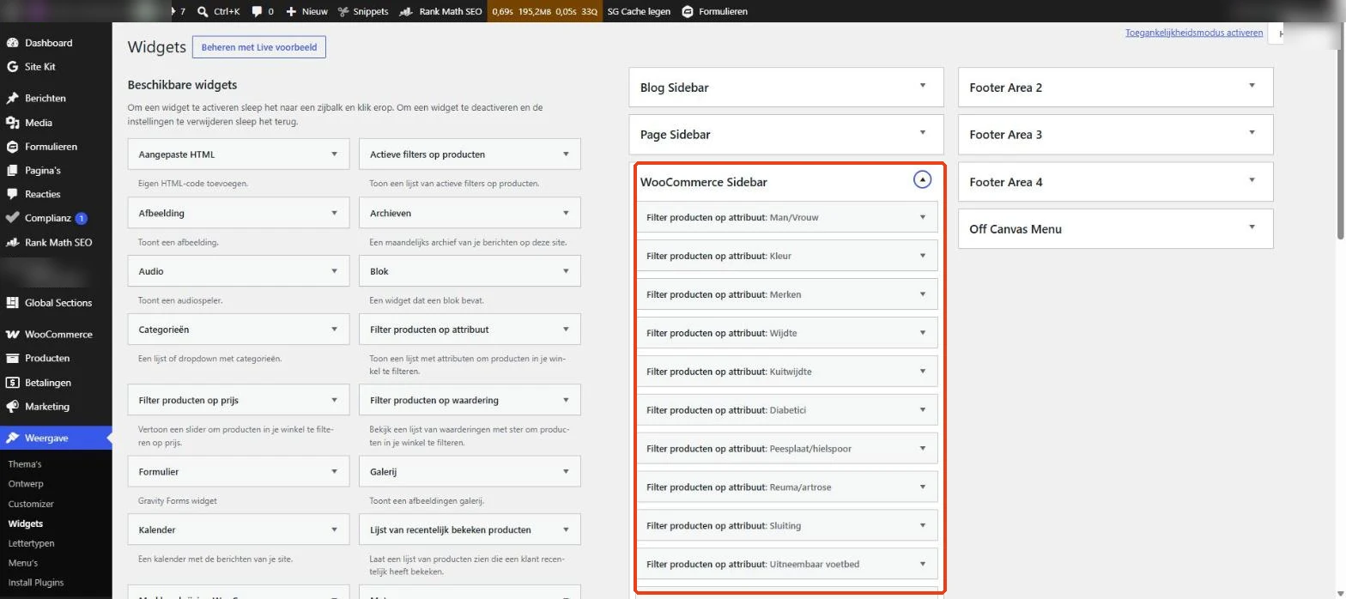Click the Global Sections grid icon

coord(12,303)
